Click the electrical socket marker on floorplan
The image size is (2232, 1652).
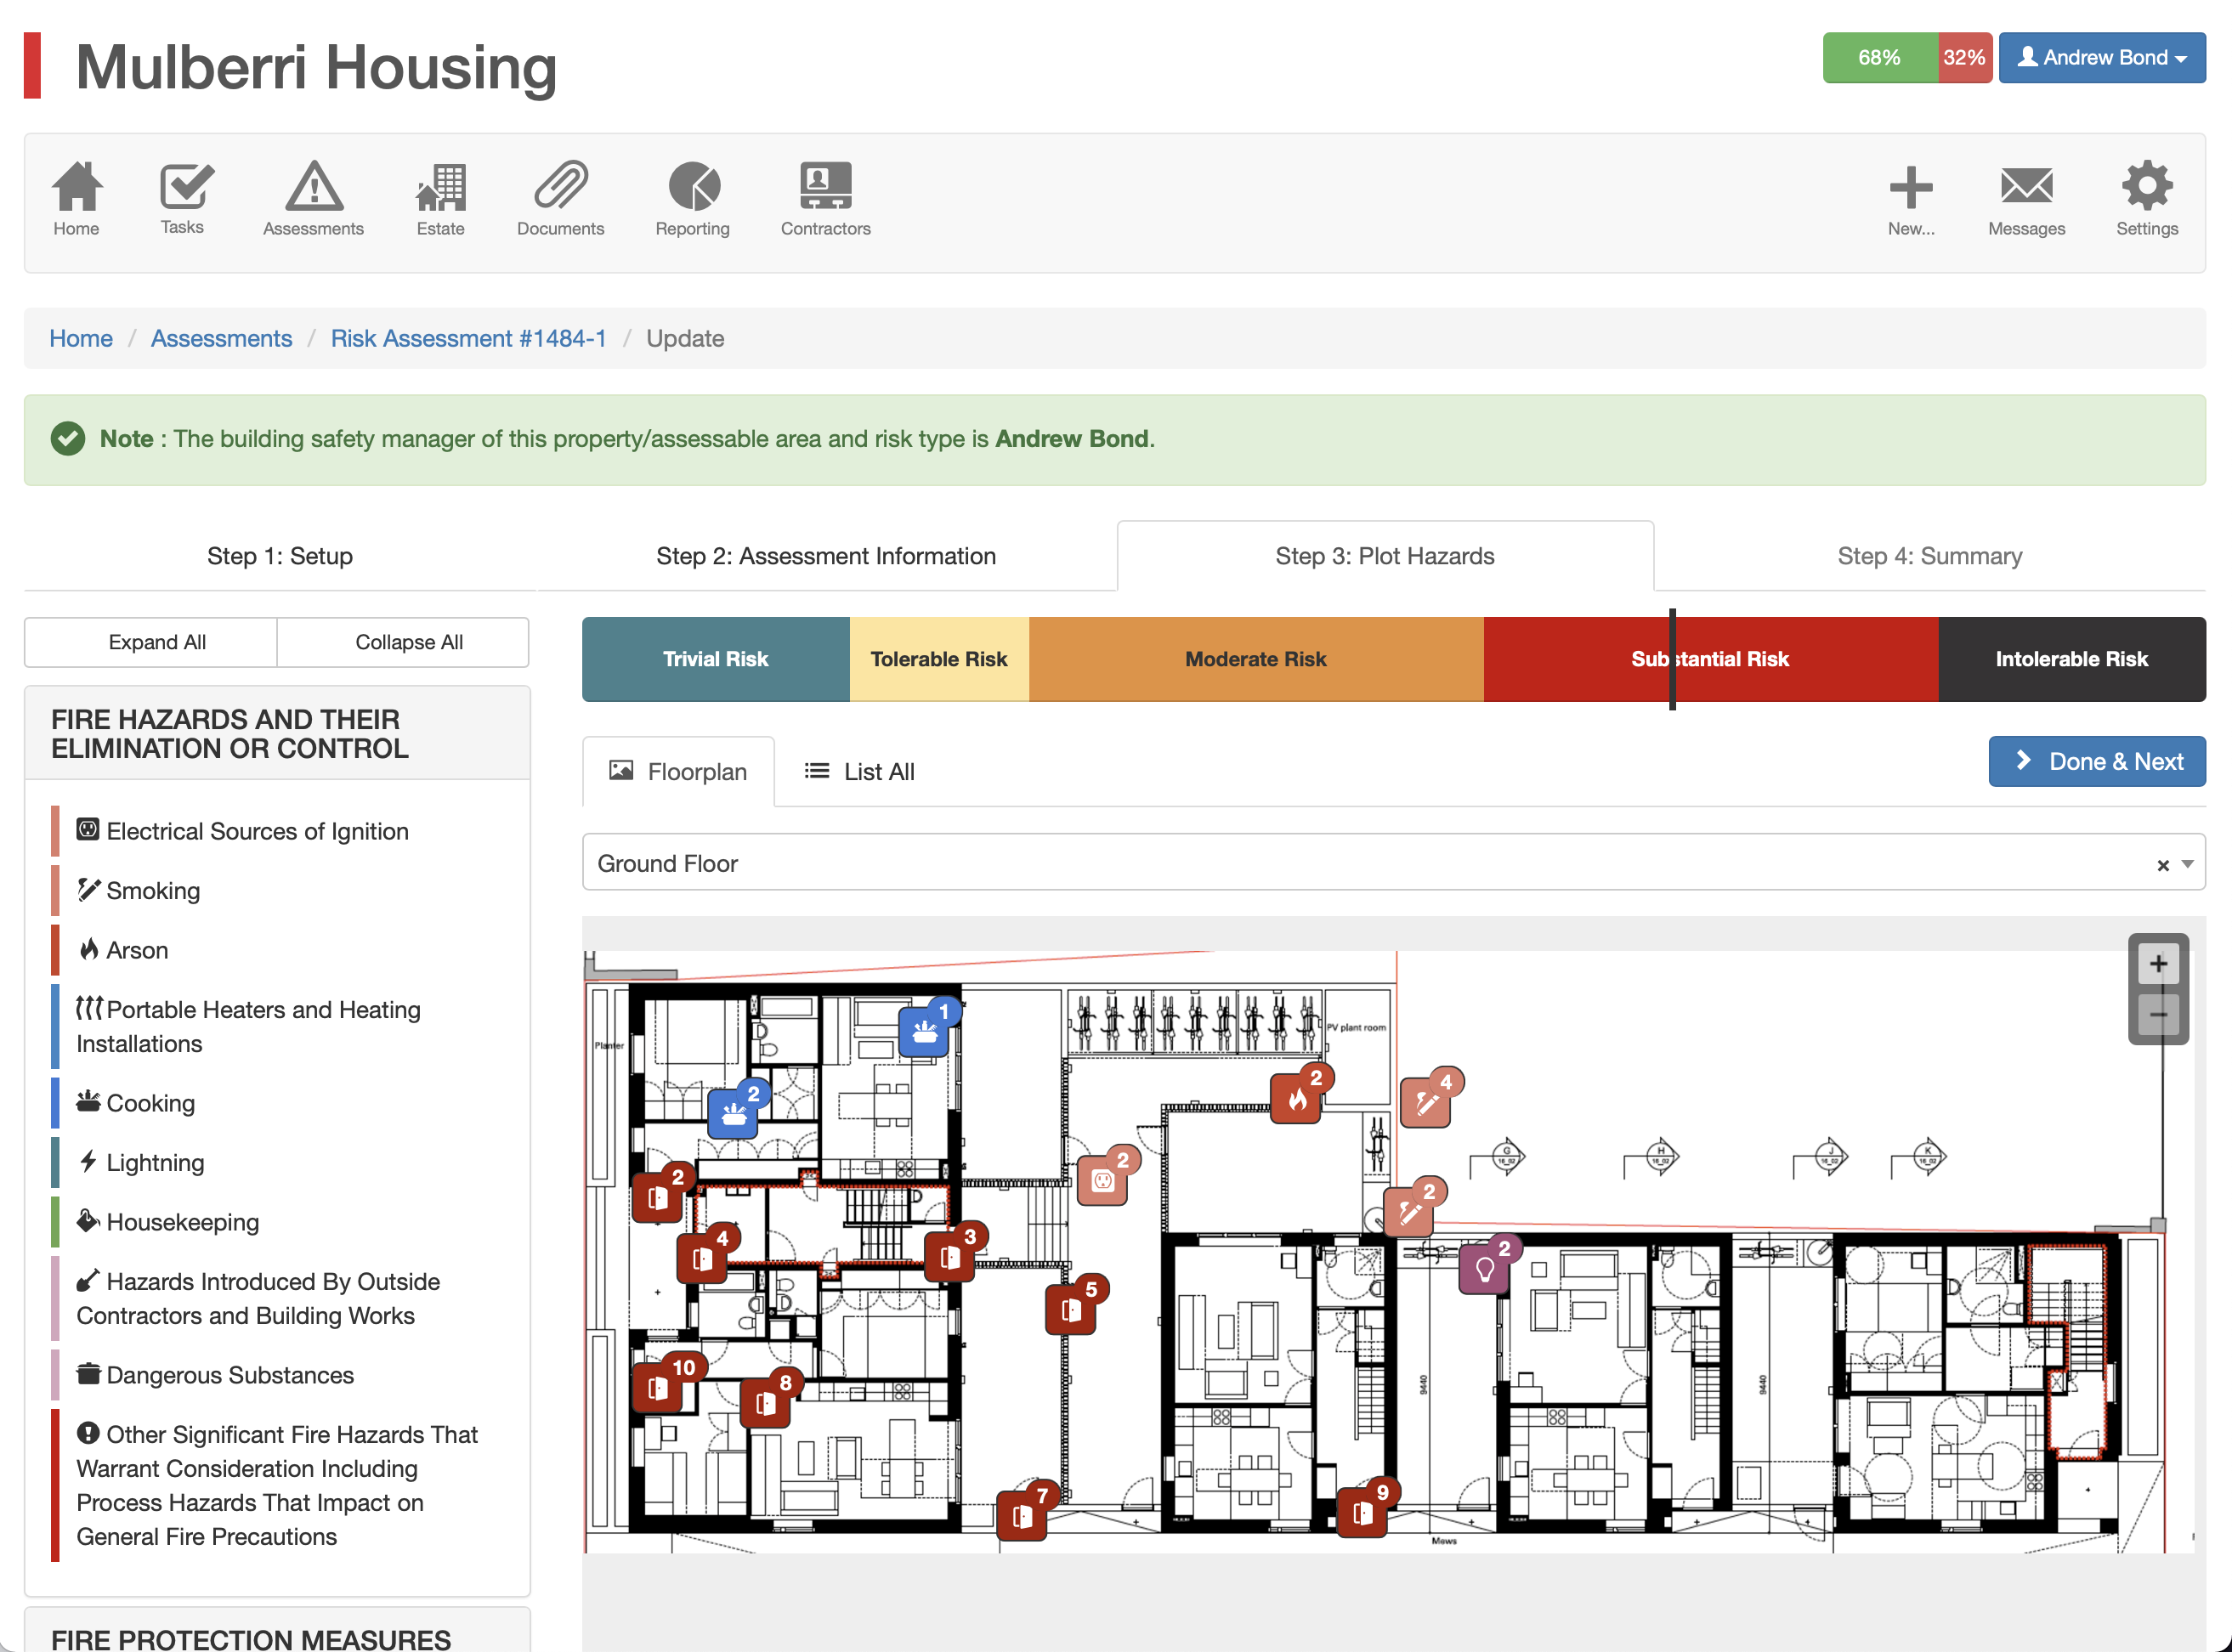coord(1103,1181)
